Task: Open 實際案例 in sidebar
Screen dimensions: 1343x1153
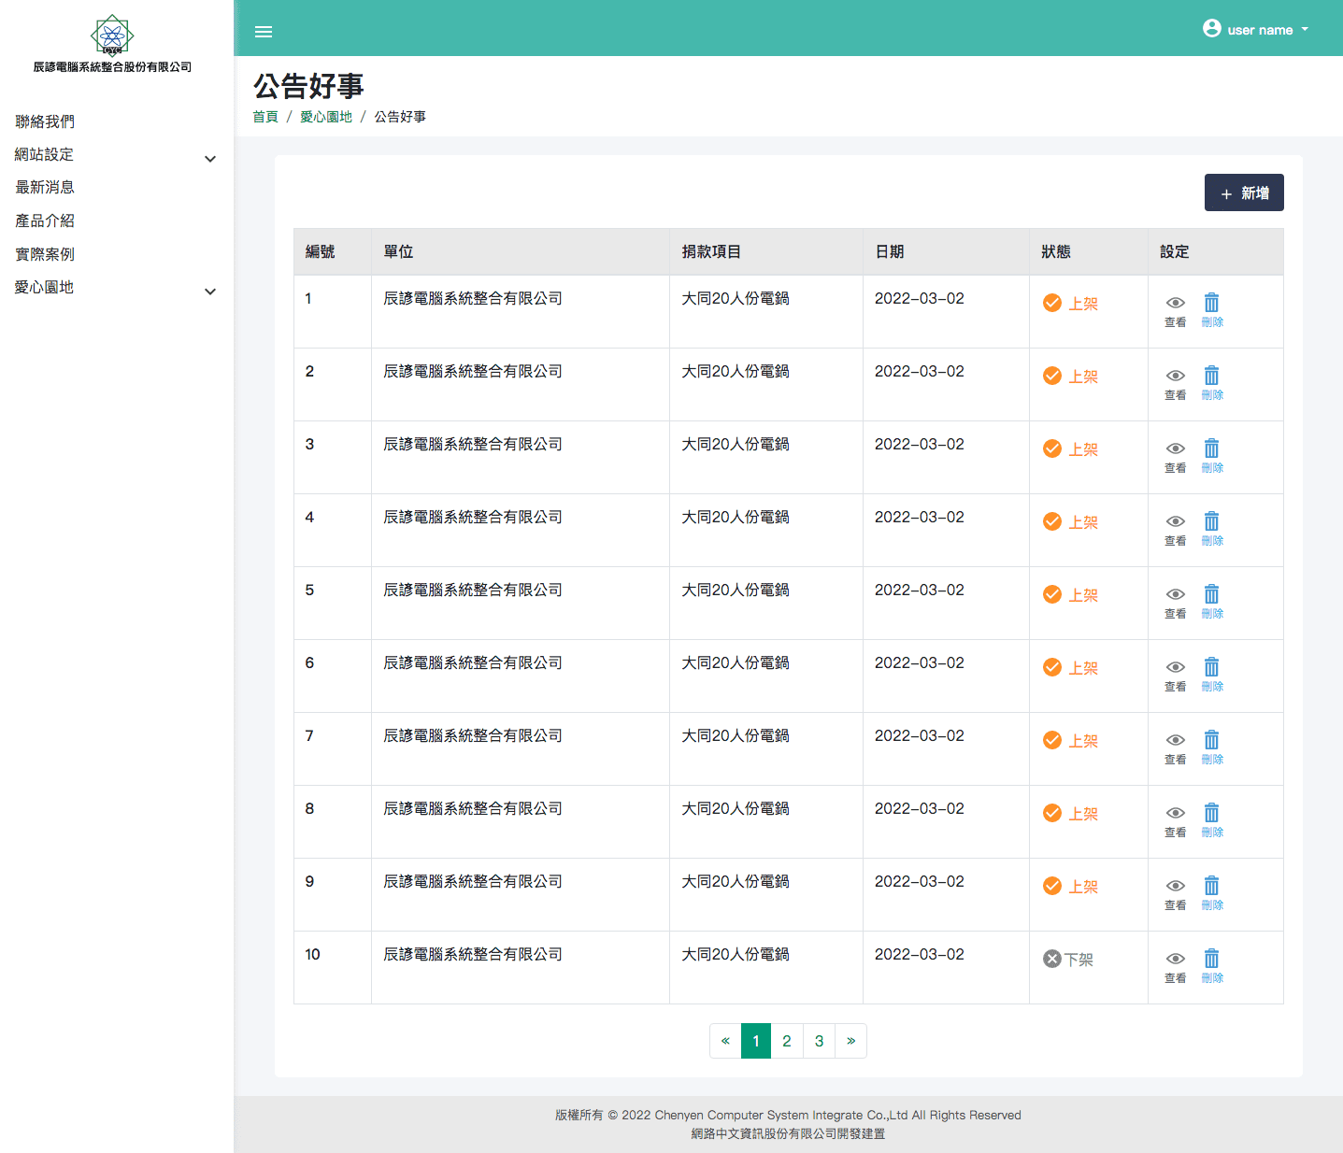Action: pos(45,254)
